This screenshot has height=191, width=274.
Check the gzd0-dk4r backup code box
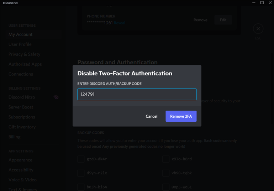pyautogui.click(x=81, y=159)
